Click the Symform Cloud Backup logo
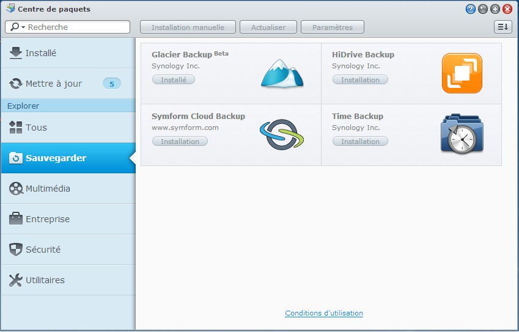 tap(282, 135)
